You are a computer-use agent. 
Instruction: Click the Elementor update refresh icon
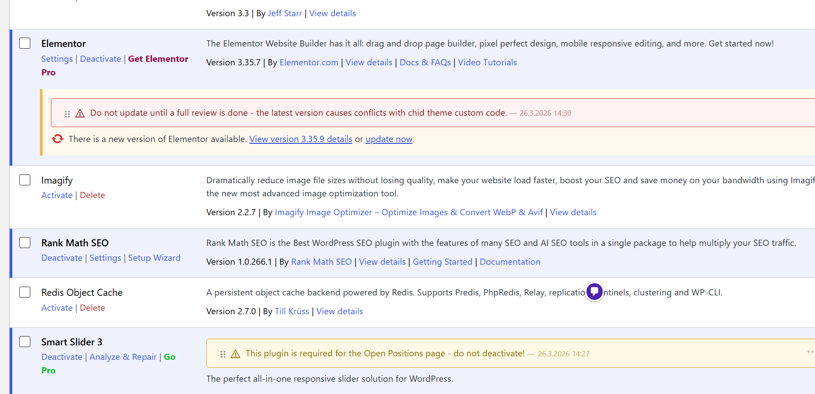(57, 139)
